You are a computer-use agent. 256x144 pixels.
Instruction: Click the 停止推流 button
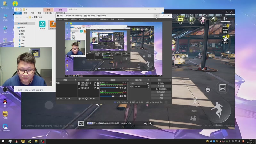(x=161, y=83)
